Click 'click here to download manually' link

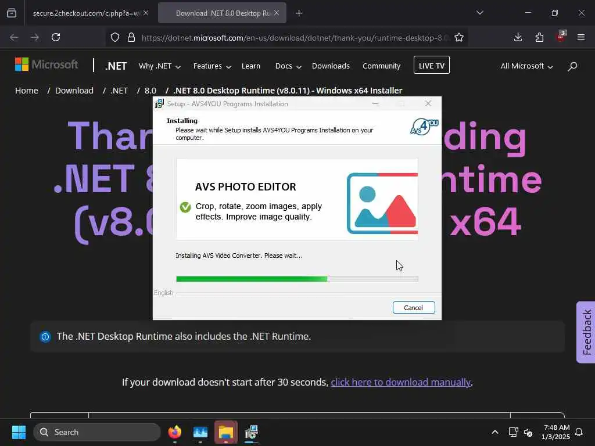[401, 382]
